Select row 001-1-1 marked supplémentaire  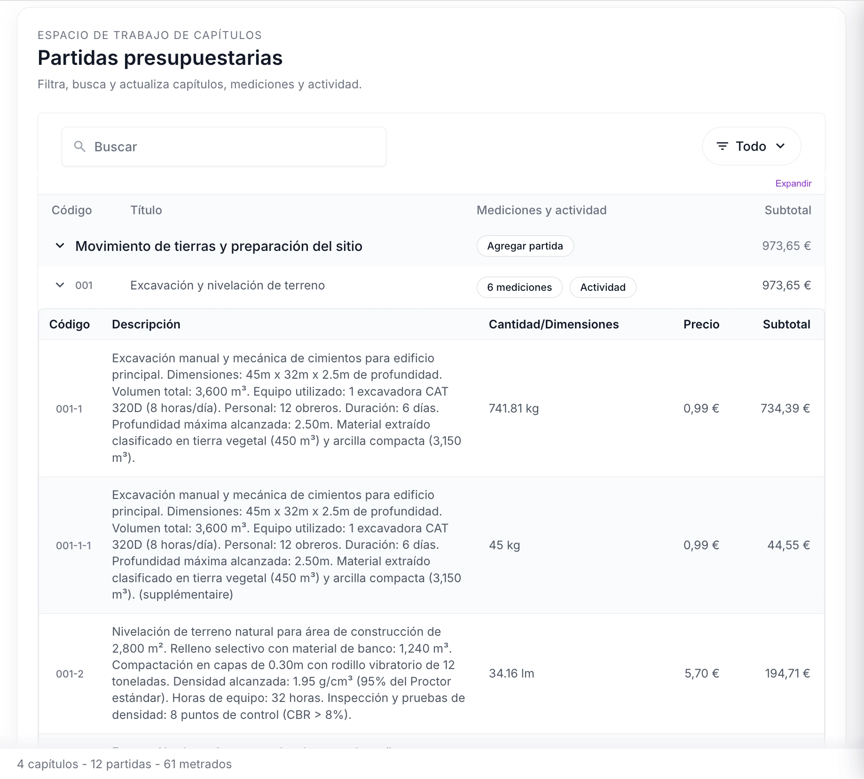point(287,545)
